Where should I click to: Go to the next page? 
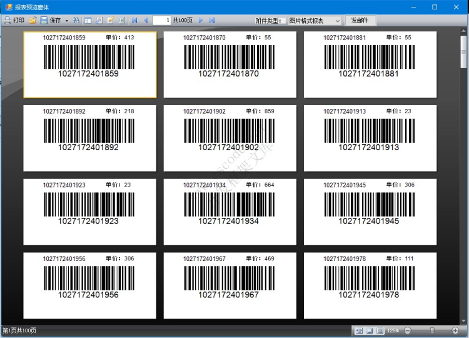(x=201, y=21)
